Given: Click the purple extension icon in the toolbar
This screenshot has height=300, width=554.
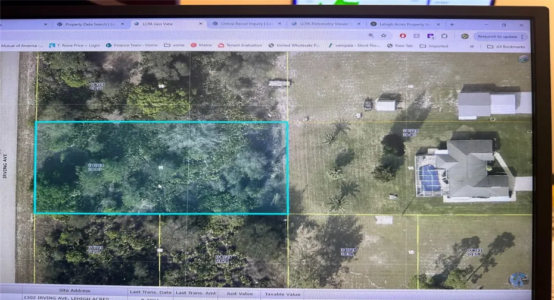Looking at the screenshot, I should click(430, 36).
